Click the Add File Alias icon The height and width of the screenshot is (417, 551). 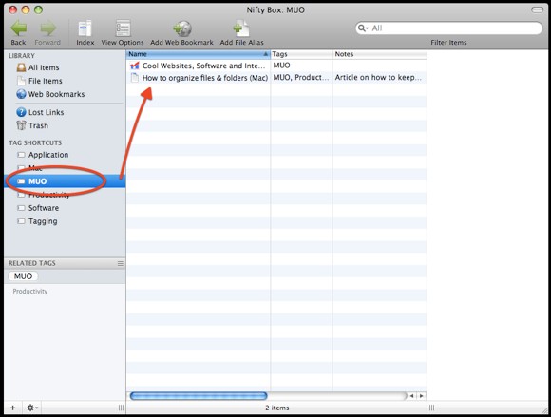(241, 28)
